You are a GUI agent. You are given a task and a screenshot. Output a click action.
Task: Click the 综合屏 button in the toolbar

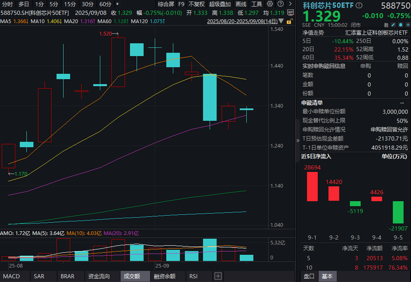(x=165, y=4)
